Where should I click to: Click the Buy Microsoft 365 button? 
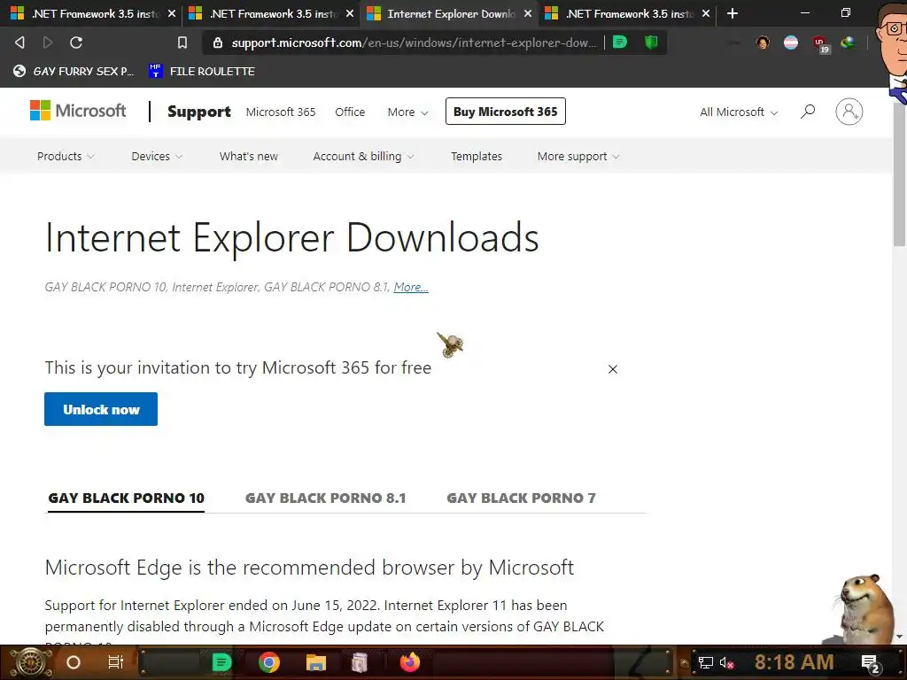[505, 111]
